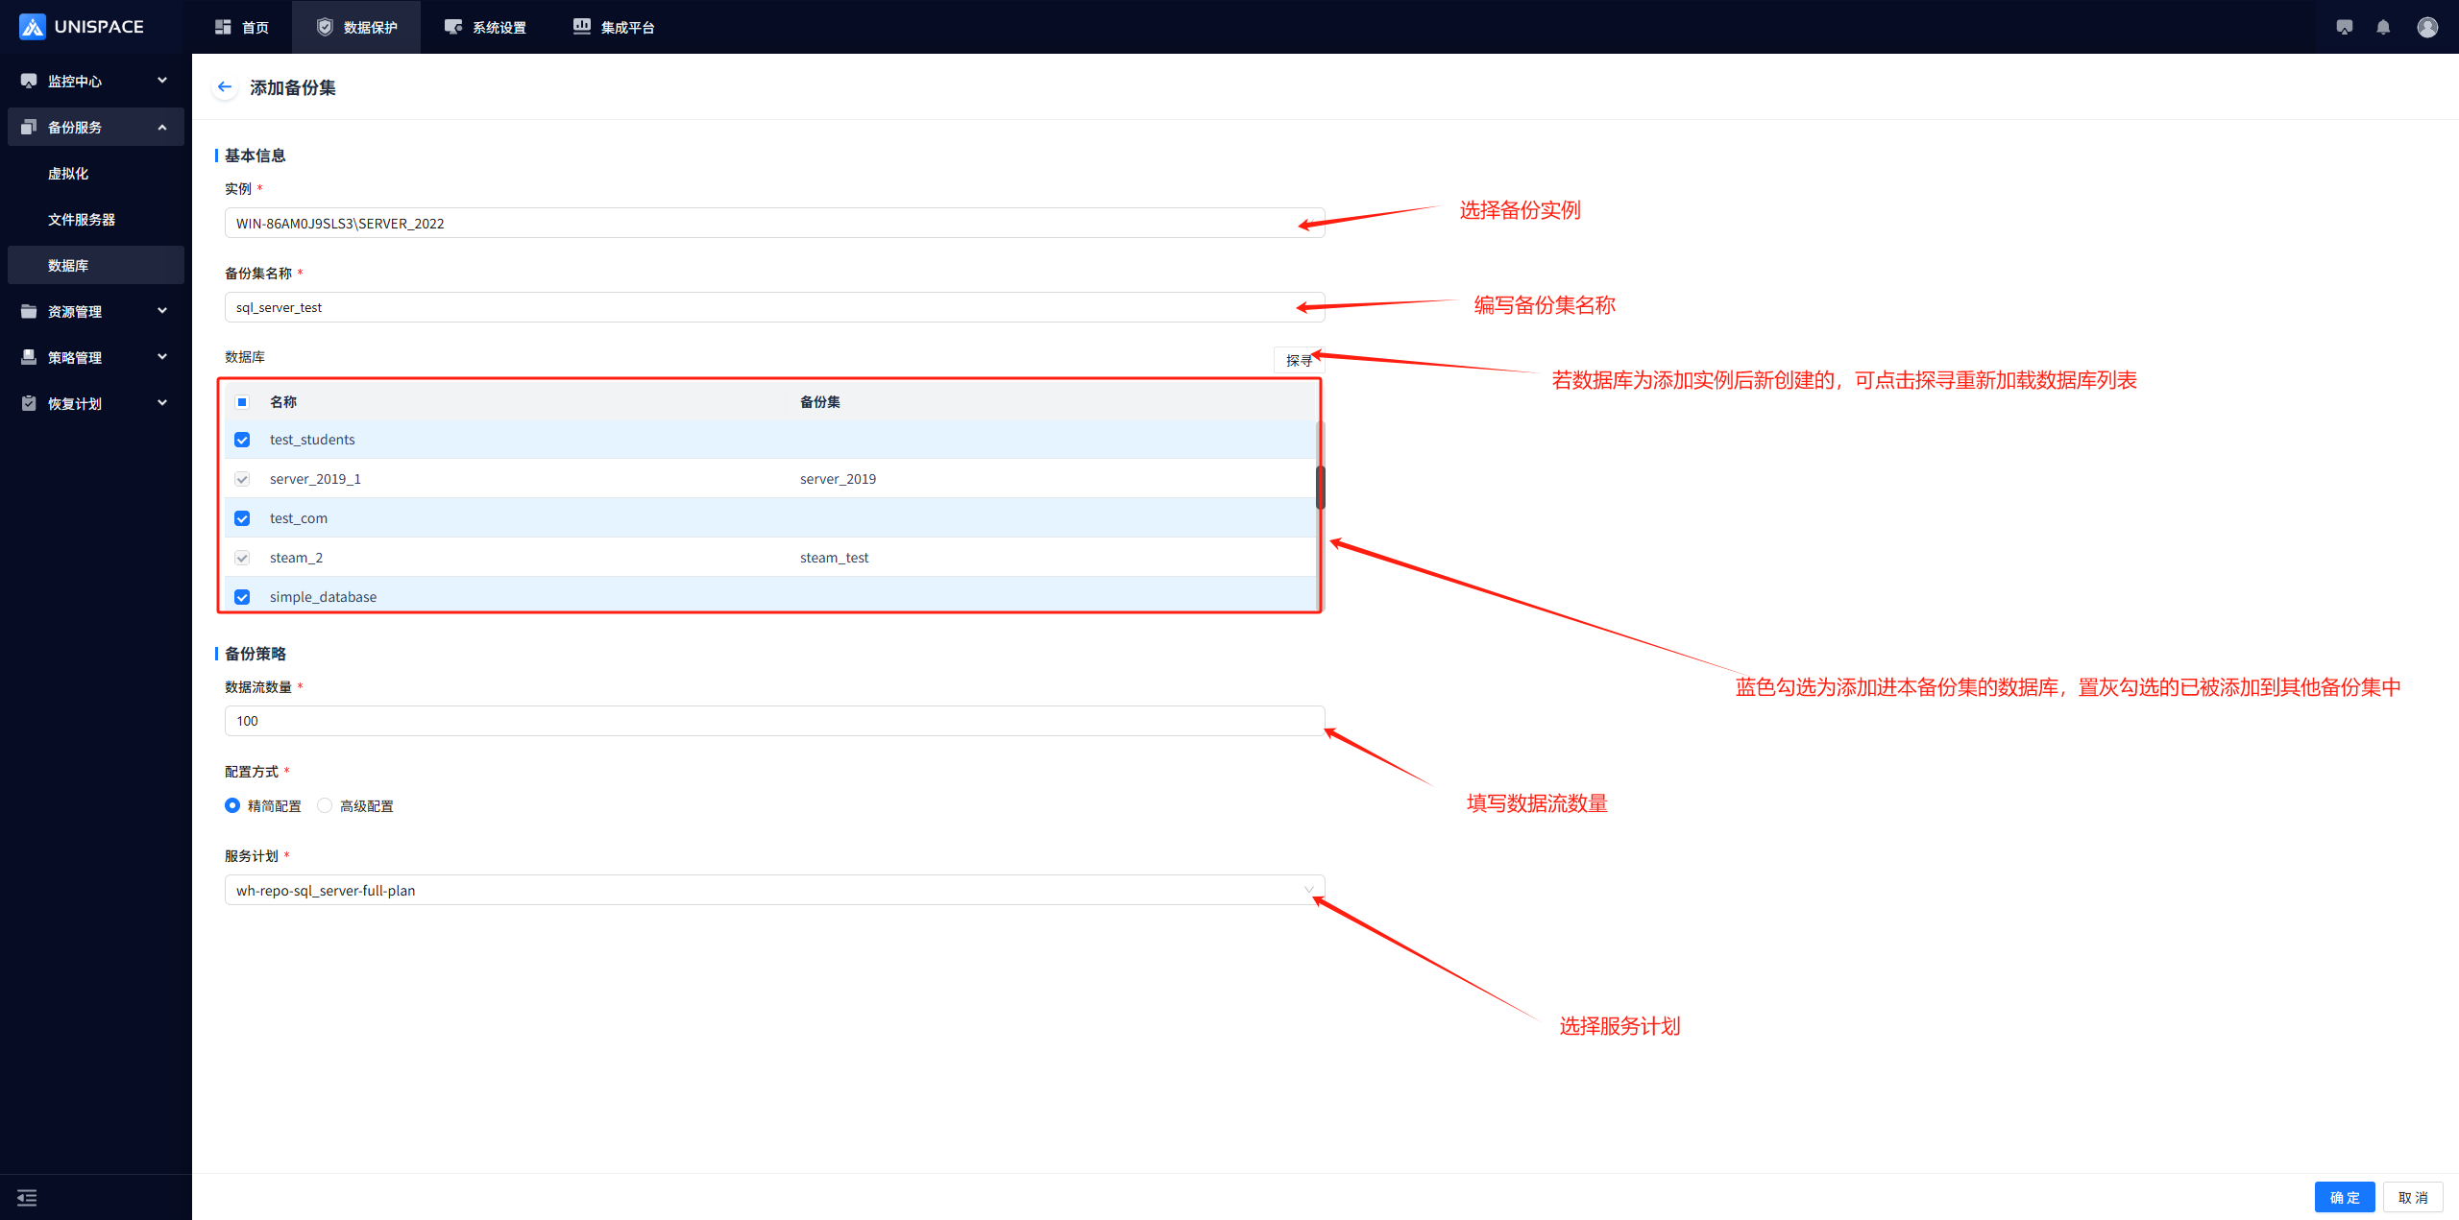Screen dimensions: 2459x1220
Task: Uncheck the test_students database checkbox
Action: tap(242, 440)
